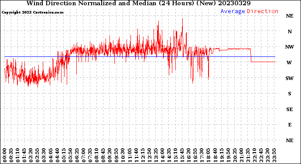Click the SE direction axis label
The image size is (301, 164).
pos(290,109)
